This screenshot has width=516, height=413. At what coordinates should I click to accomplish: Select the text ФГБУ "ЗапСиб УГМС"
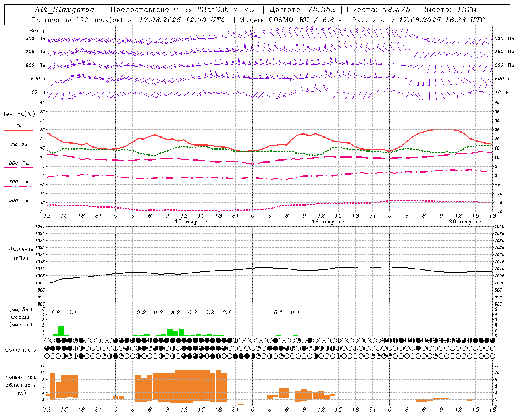click(216, 10)
